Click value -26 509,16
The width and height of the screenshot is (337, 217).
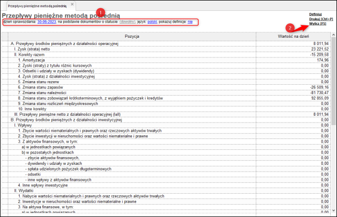[319, 87]
